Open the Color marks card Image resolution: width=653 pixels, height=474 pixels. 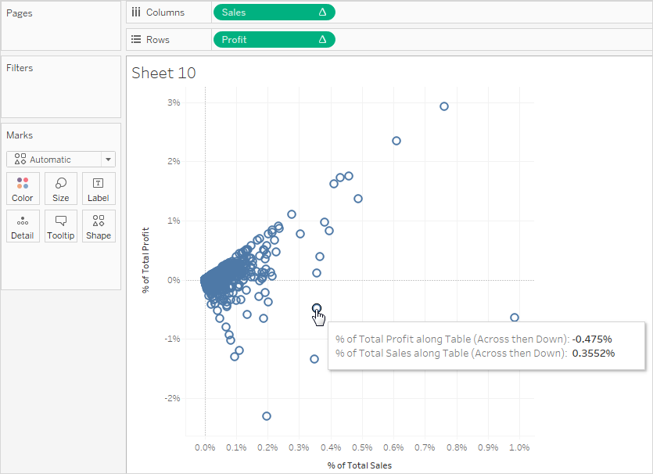coord(23,189)
